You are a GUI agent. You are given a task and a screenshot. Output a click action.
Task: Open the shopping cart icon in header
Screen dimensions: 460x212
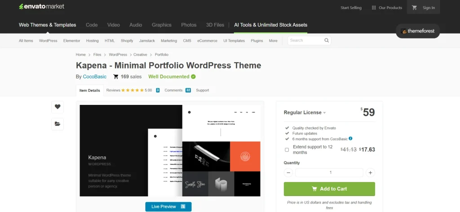click(415, 8)
